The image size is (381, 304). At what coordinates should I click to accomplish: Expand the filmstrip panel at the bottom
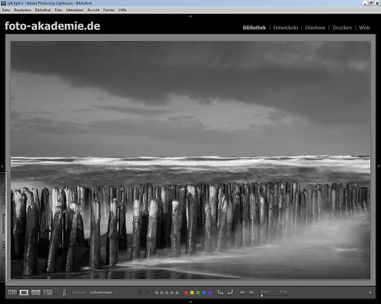(190, 301)
